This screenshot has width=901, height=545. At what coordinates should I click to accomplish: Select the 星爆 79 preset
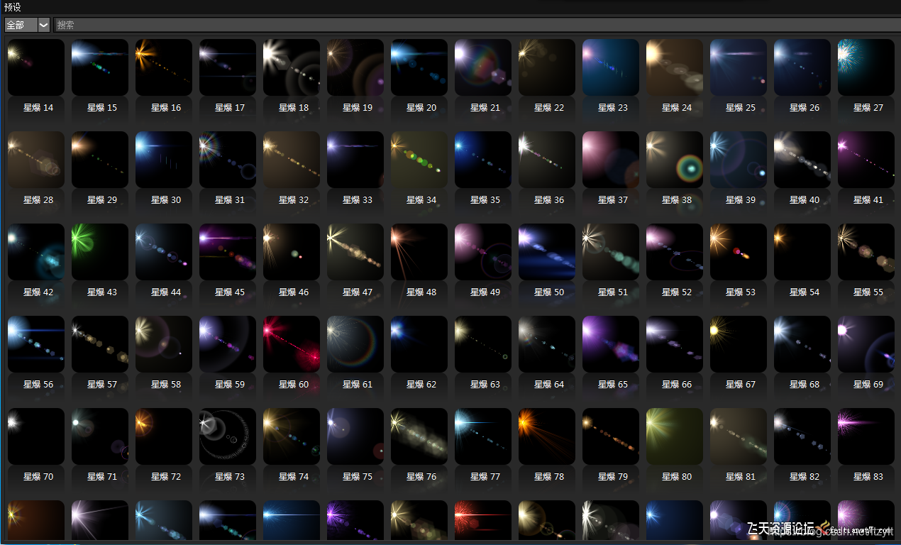pyautogui.click(x=611, y=436)
